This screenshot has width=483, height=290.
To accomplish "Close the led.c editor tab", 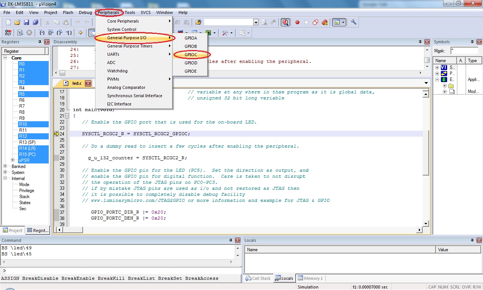I will tap(88, 83).
